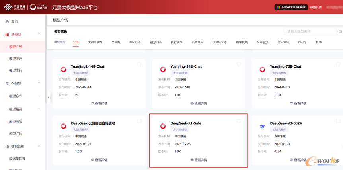Click the 下载APP和电脑版 button

[291, 7]
